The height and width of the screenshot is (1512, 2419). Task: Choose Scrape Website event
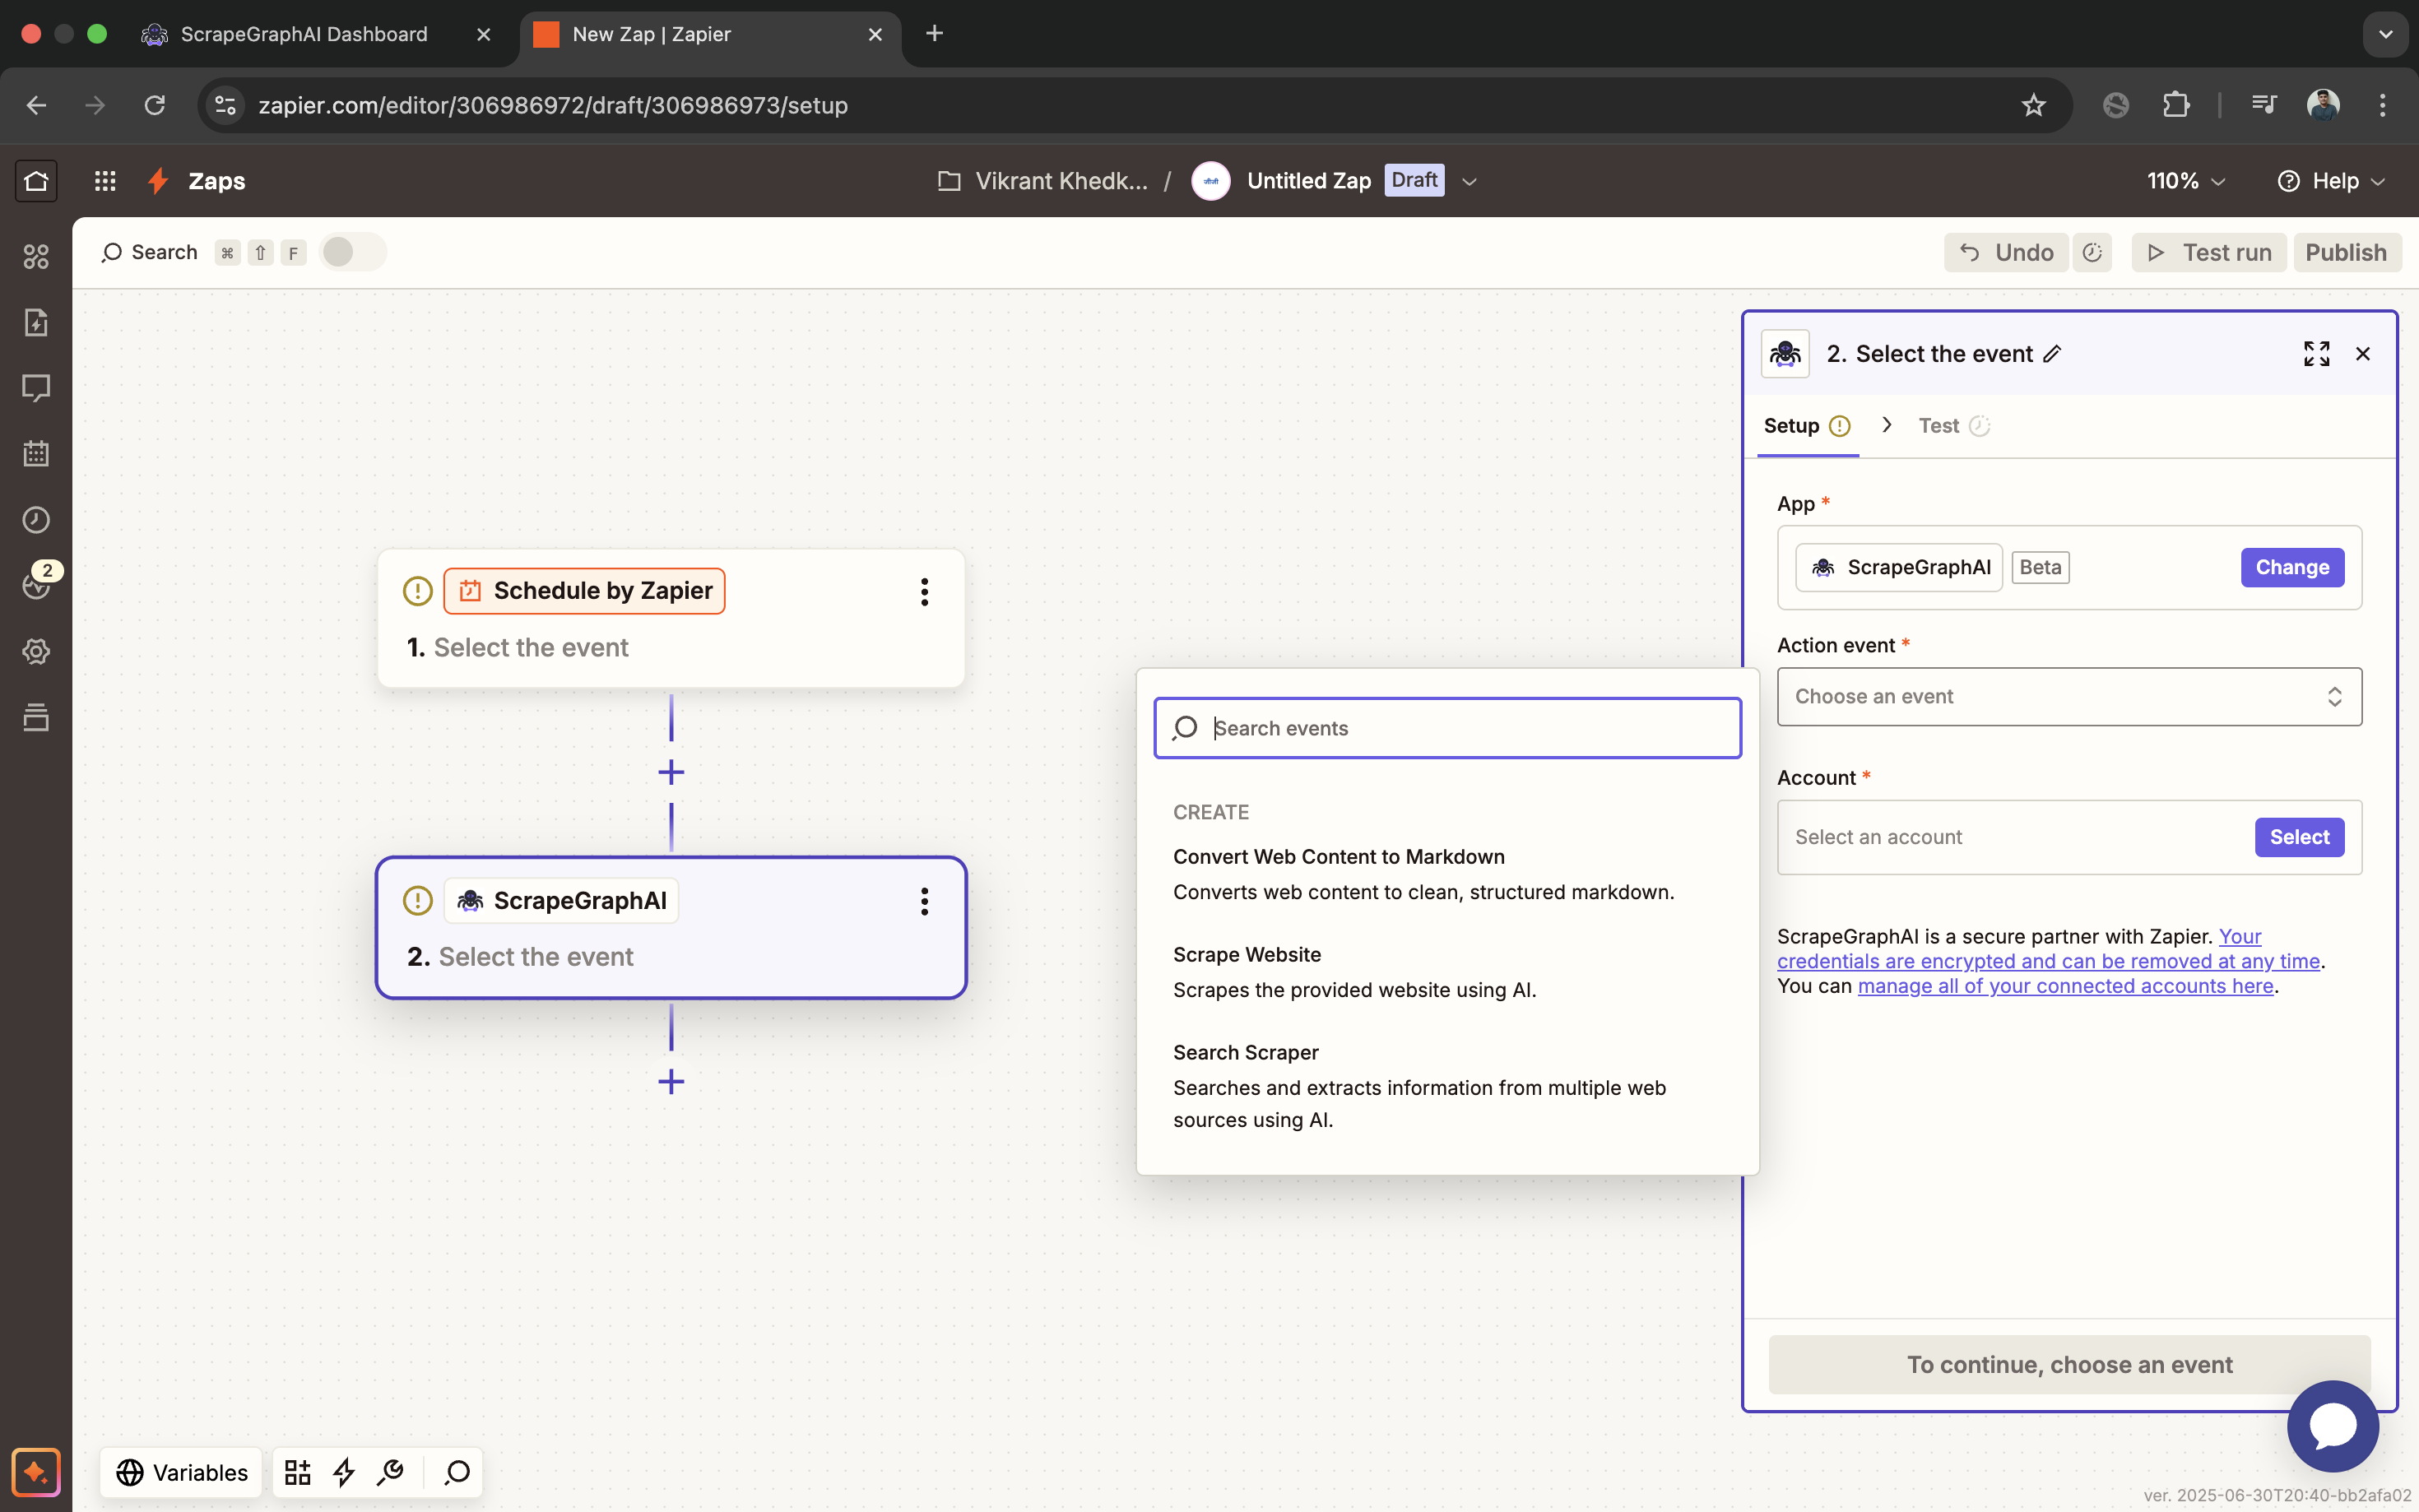(x=1447, y=972)
